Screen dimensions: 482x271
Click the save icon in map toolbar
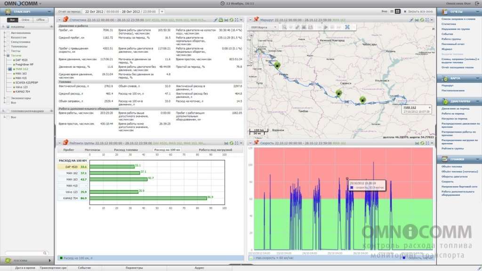311,27
